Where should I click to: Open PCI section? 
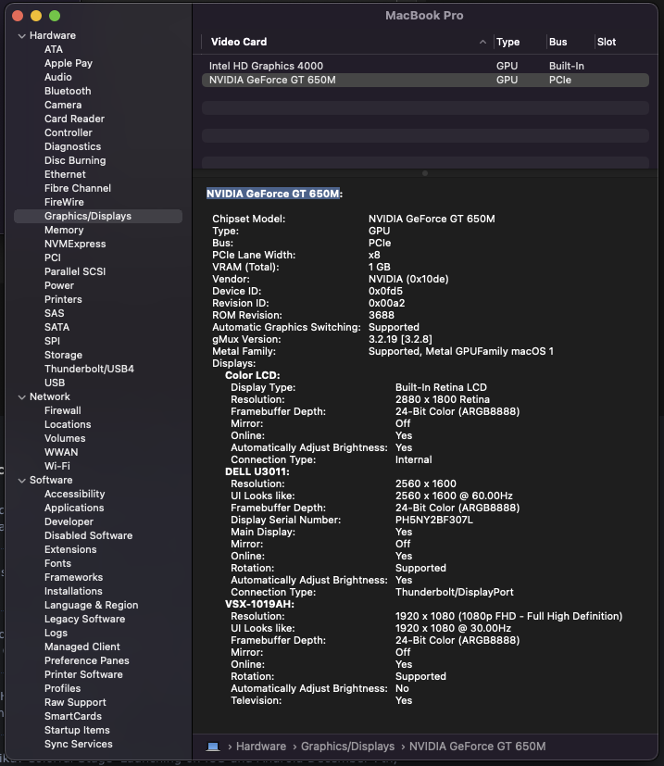click(53, 257)
